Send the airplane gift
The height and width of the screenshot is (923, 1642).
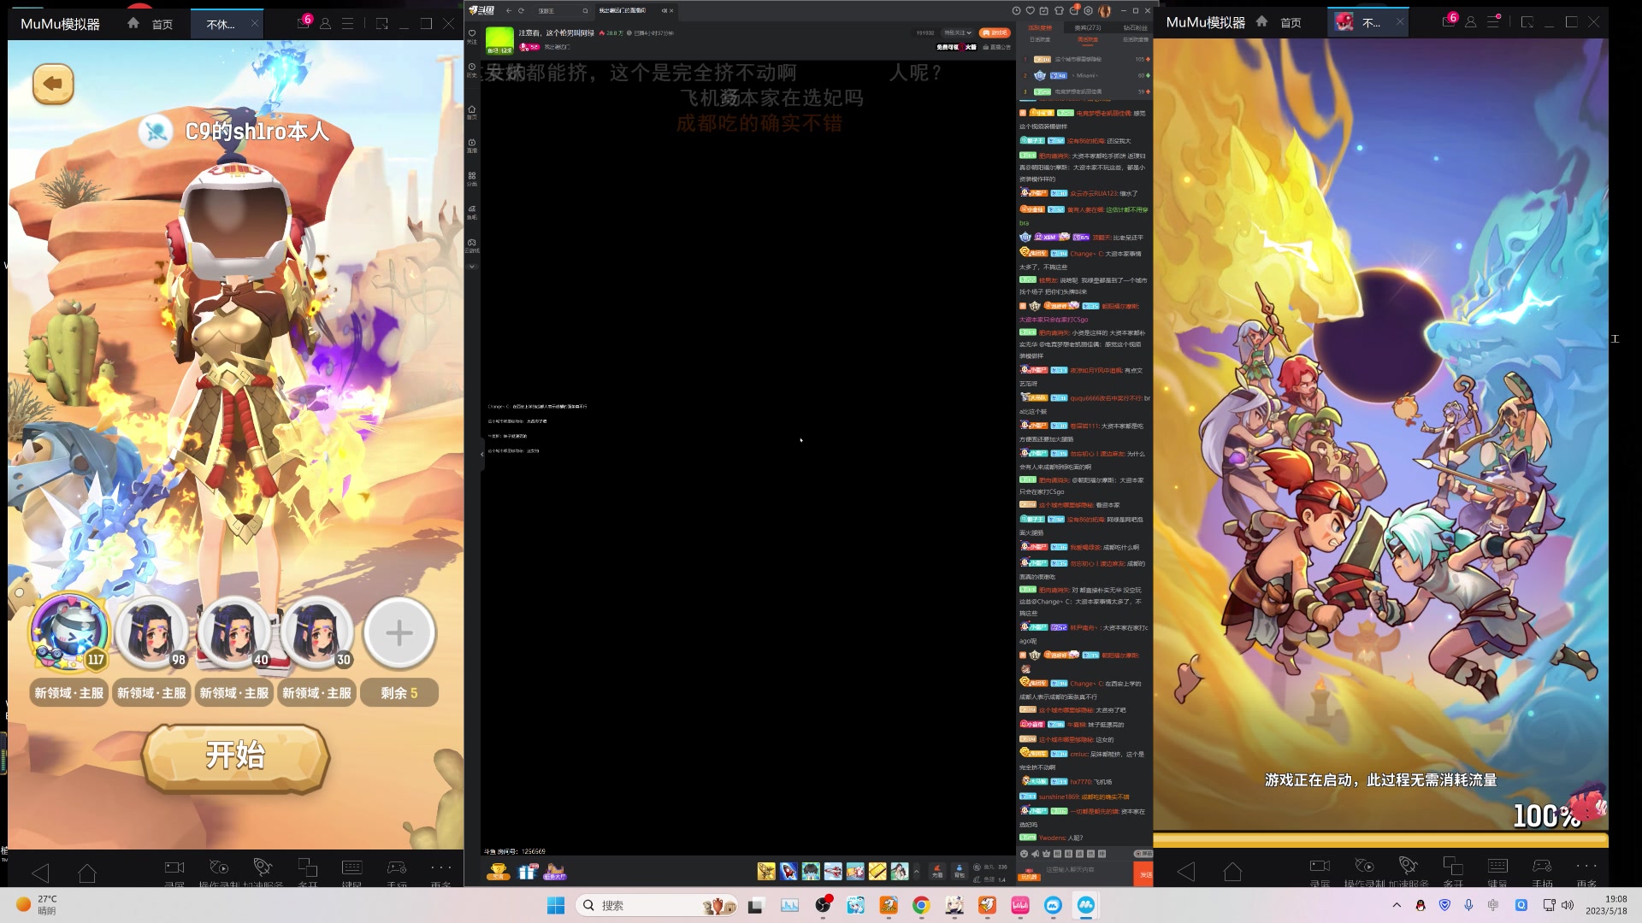pyautogui.click(x=833, y=872)
